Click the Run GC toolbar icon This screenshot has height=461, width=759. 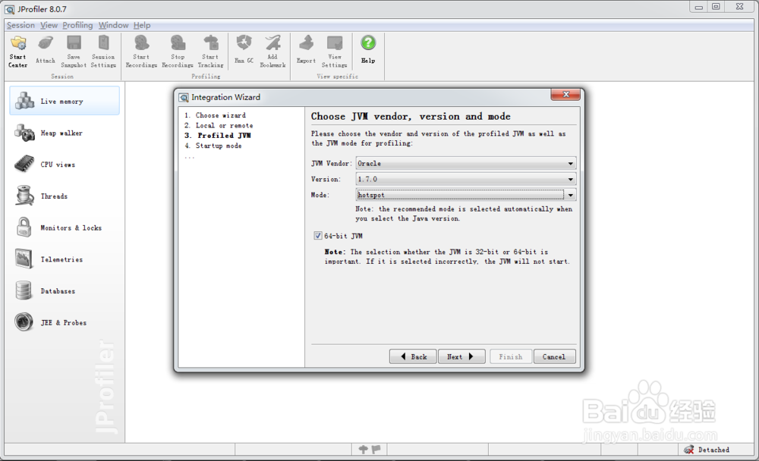244,50
